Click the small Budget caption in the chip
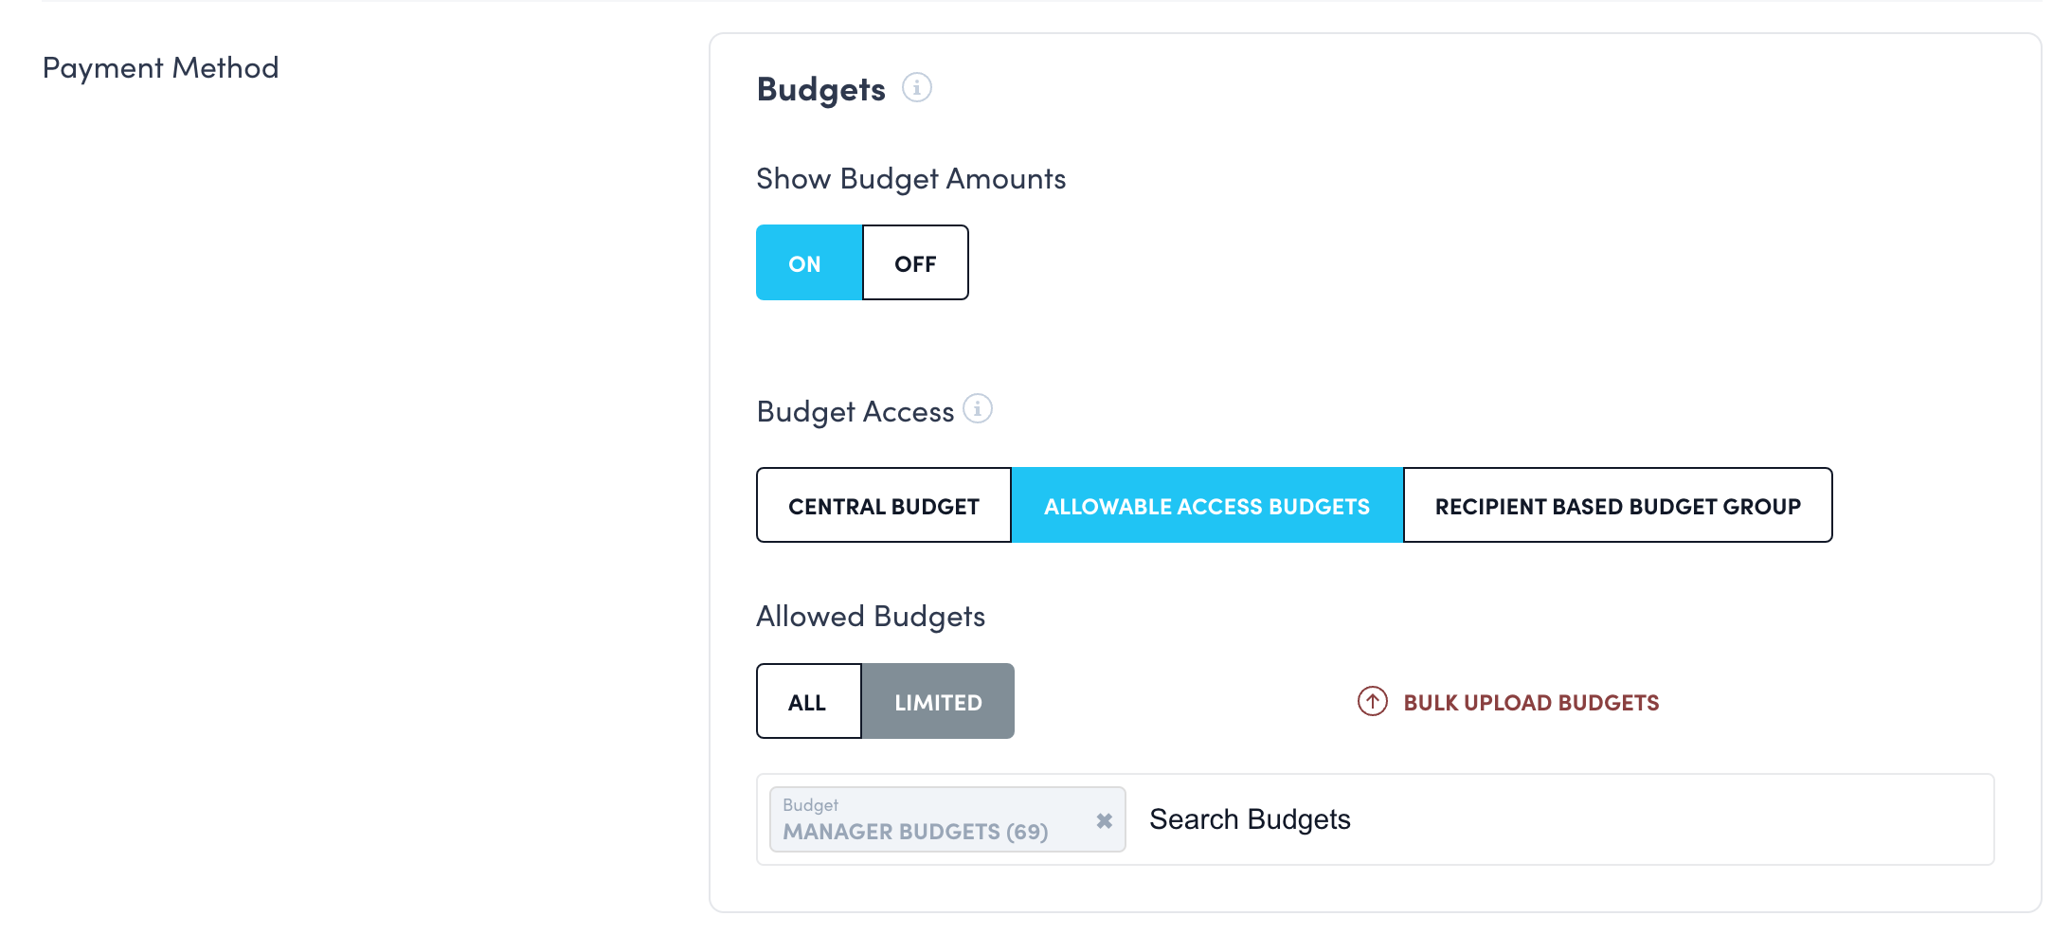 pos(810,805)
